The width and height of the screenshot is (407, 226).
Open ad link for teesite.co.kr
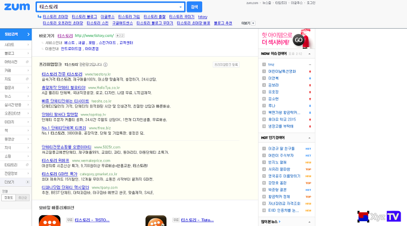pyautogui.click(x=65, y=101)
